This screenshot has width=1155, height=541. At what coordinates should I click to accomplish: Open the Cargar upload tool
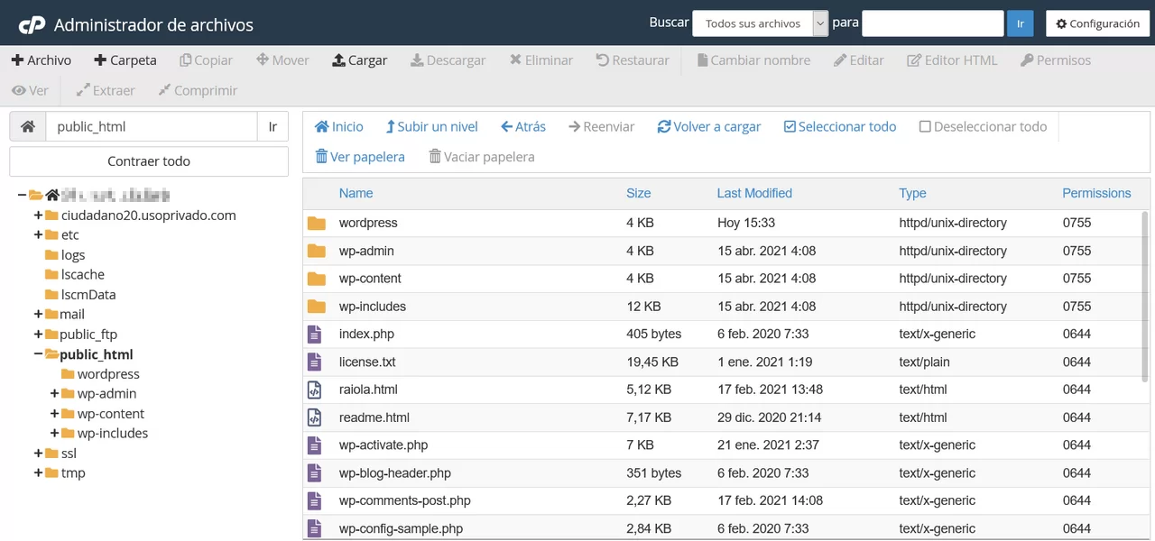tap(360, 60)
